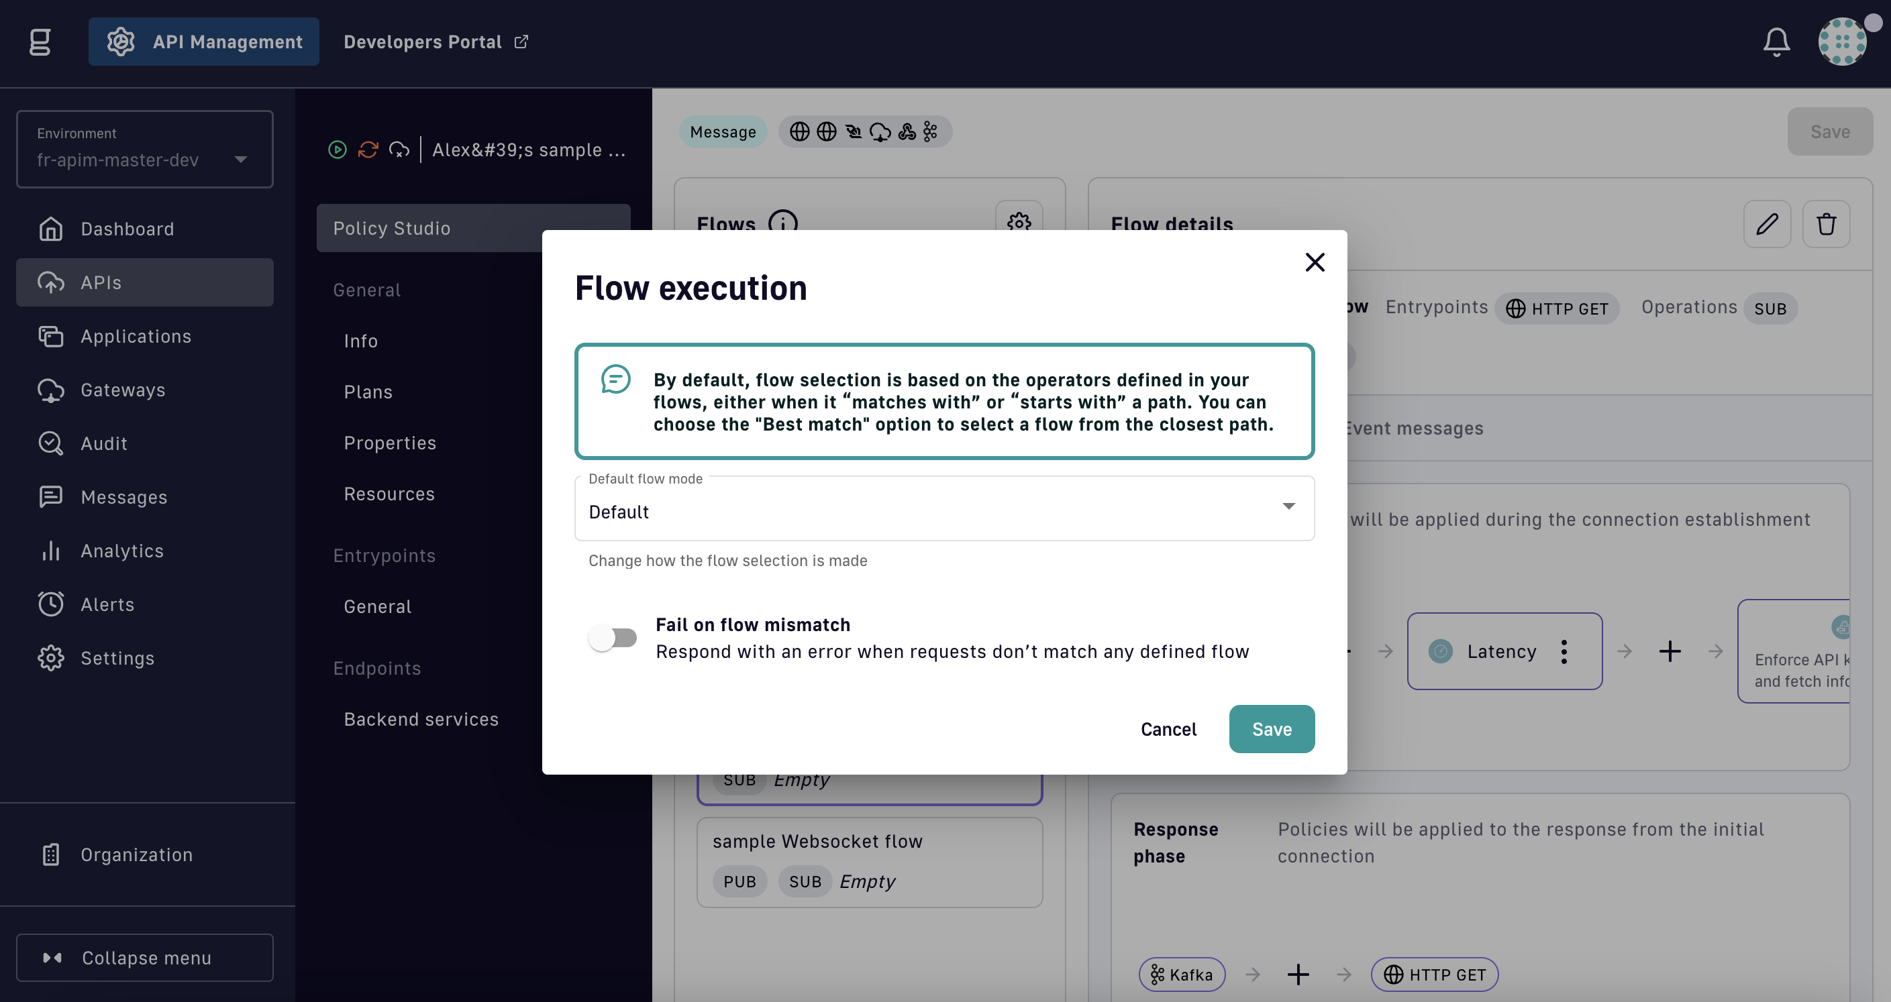1891x1002 pixels.
Task: Close the Flow execution dialog
Action: click(x=1314, y=263)
